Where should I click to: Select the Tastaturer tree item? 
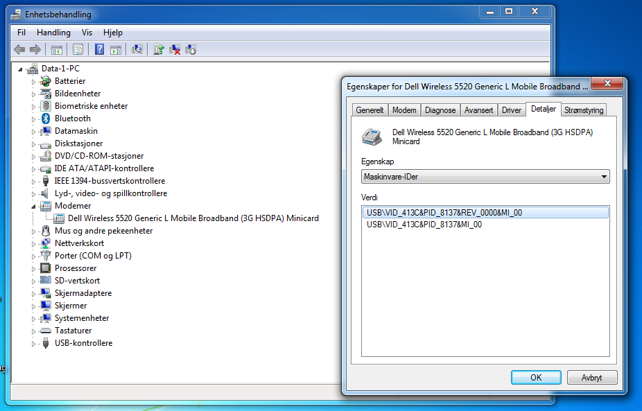[73, 331]
